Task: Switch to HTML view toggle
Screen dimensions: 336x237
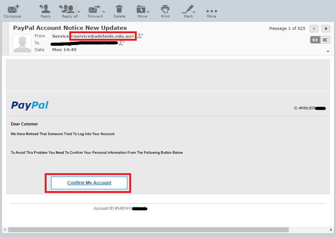Action: 315,40
